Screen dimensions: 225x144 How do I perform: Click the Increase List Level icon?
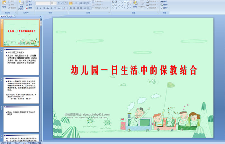[x=85, y=3]
